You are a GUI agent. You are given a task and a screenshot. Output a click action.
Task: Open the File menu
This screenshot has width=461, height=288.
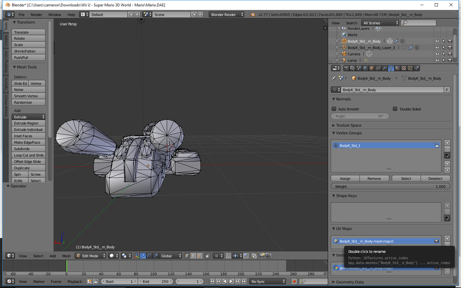pos(21,15)
